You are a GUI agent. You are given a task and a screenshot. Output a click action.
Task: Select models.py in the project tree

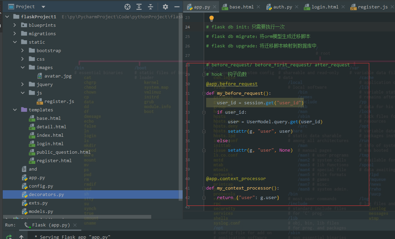(41, 211)
